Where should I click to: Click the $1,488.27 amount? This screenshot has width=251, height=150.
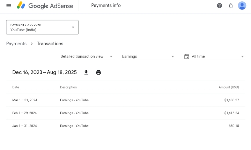coord(231,100)
